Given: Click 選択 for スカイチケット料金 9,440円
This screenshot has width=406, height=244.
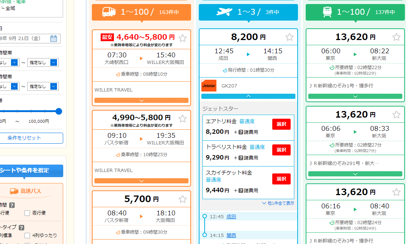Looking at the screenshot, I should tap(281, 179).
